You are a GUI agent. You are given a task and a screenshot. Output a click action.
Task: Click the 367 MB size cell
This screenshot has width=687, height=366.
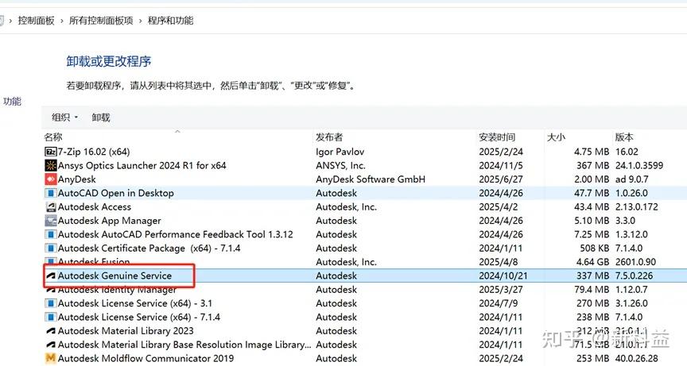click(x=593, y=166)
